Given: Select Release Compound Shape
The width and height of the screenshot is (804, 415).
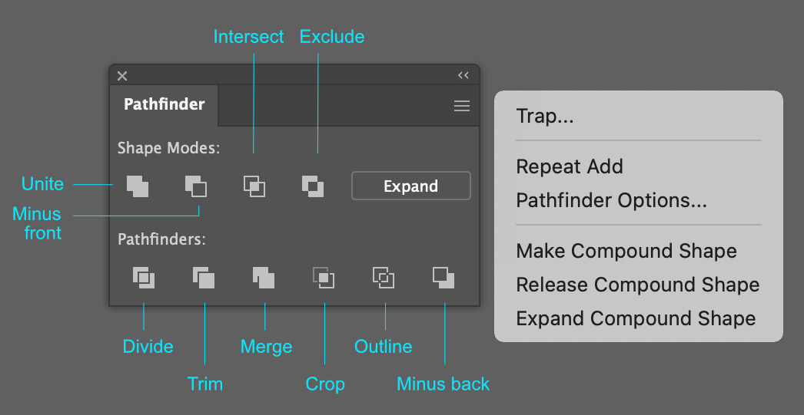Looking at the screenshot, I should 638,285.
